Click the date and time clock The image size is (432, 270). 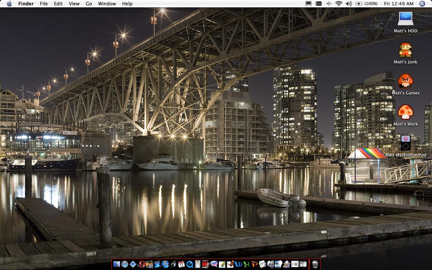[399, 4]
